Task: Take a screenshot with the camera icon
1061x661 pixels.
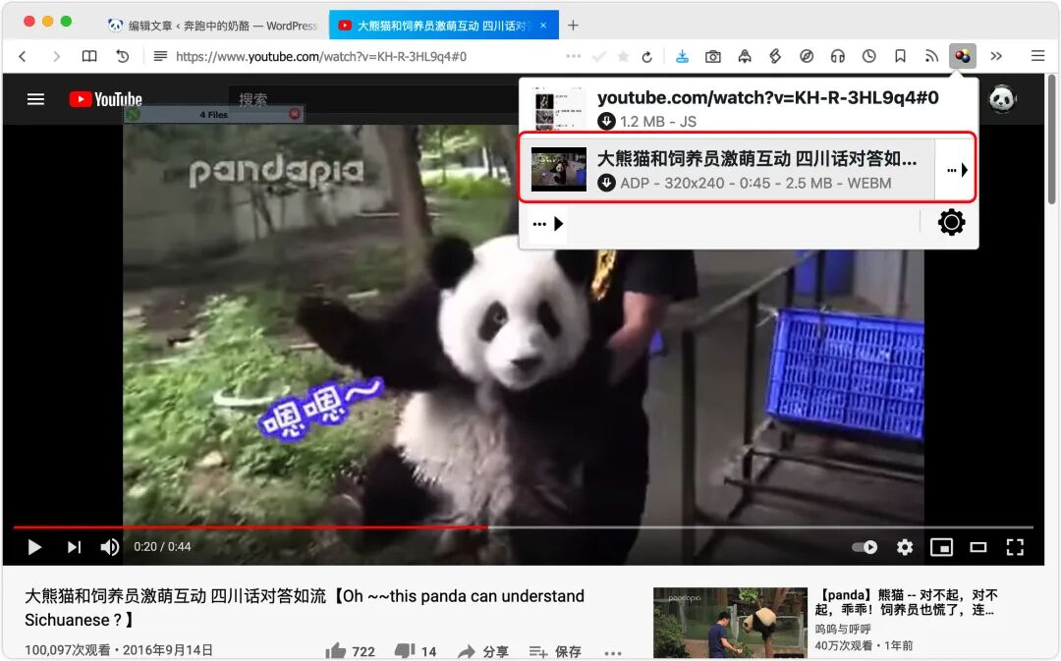Action: point(712,56)
